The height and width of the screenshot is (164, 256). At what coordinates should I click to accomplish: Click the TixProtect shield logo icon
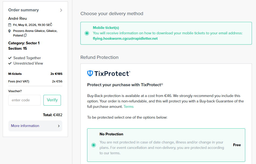click(90, 73)
